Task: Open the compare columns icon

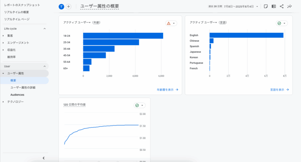Action: click(274, 6)
